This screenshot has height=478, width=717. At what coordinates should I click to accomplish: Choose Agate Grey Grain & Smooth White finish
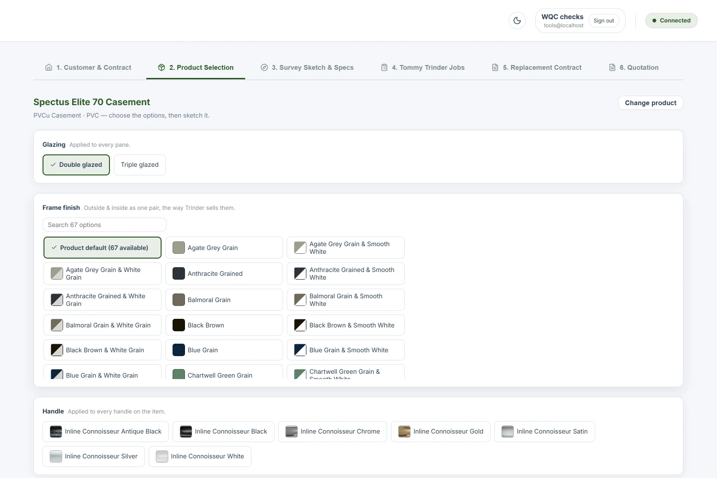point(346,248)
